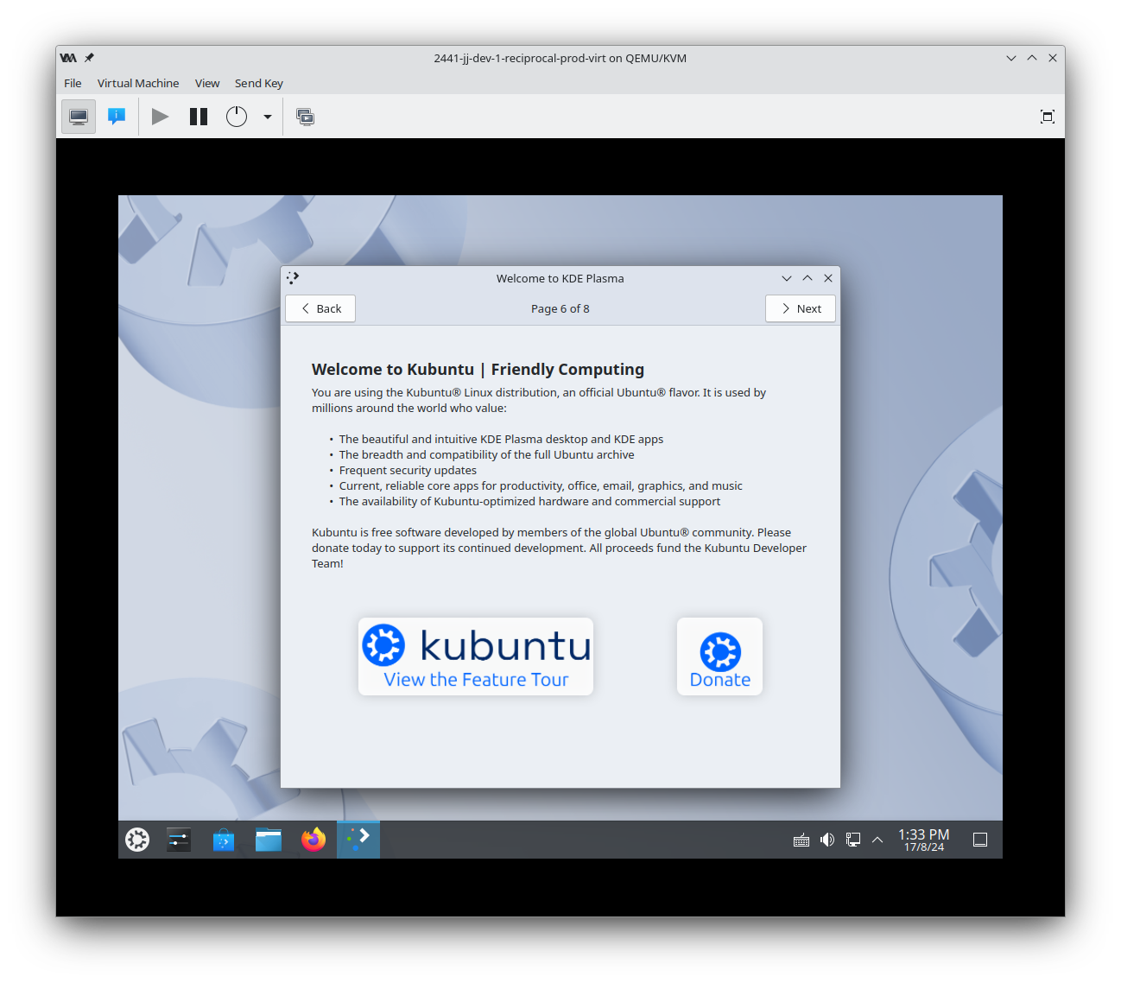Click the Page 6 of 8 label
Screen dimensions: 1121x983
tap(560, 308)
